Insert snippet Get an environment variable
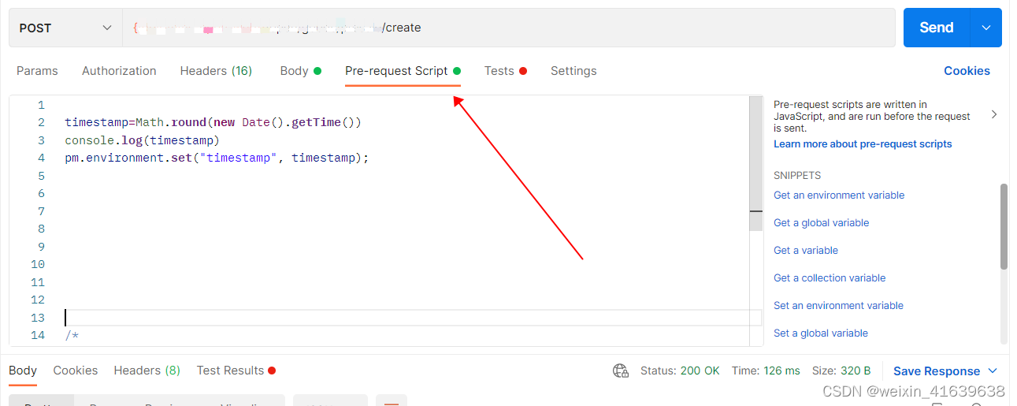This screenshot has height=406, width=1017. pos(839,196)
